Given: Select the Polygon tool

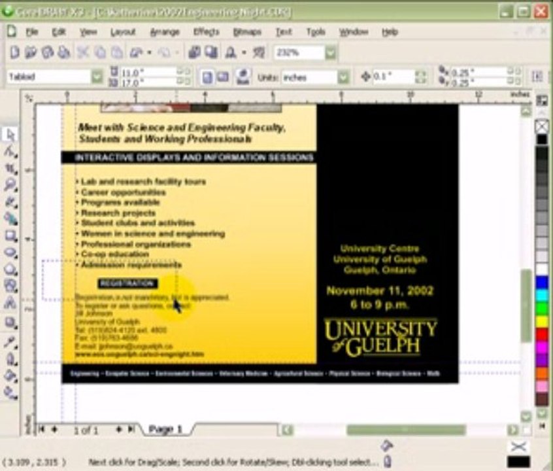Looking at the screenshot, I should pos(10,270).
